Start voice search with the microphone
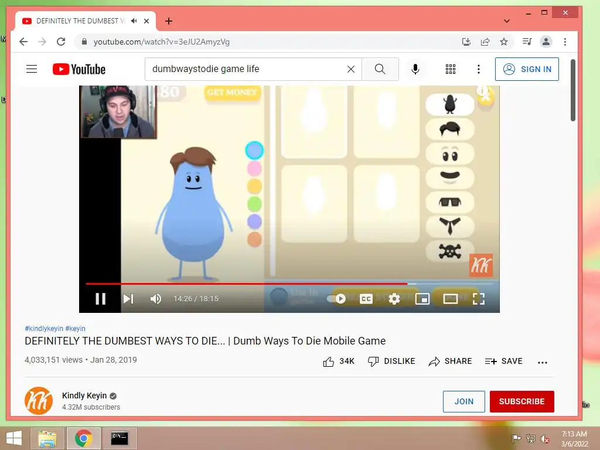Viewport: 600px width, 450px height. point(415,69)
